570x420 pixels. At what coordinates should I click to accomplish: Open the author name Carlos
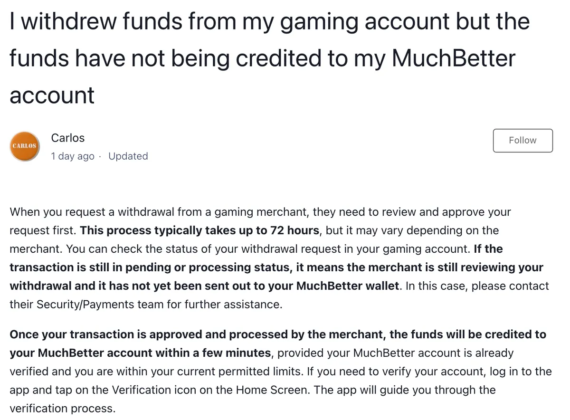67,138
